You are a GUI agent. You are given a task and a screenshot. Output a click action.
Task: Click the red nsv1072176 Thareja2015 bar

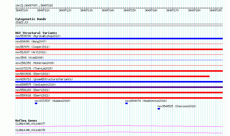click(x=119, y=71)
